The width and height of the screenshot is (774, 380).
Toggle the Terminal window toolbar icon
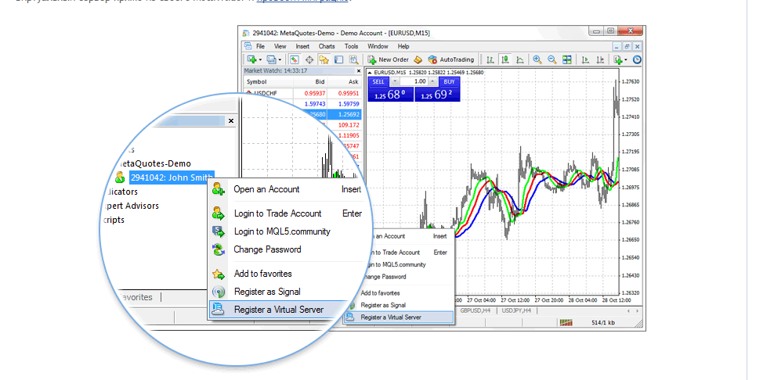pos(338,59)
